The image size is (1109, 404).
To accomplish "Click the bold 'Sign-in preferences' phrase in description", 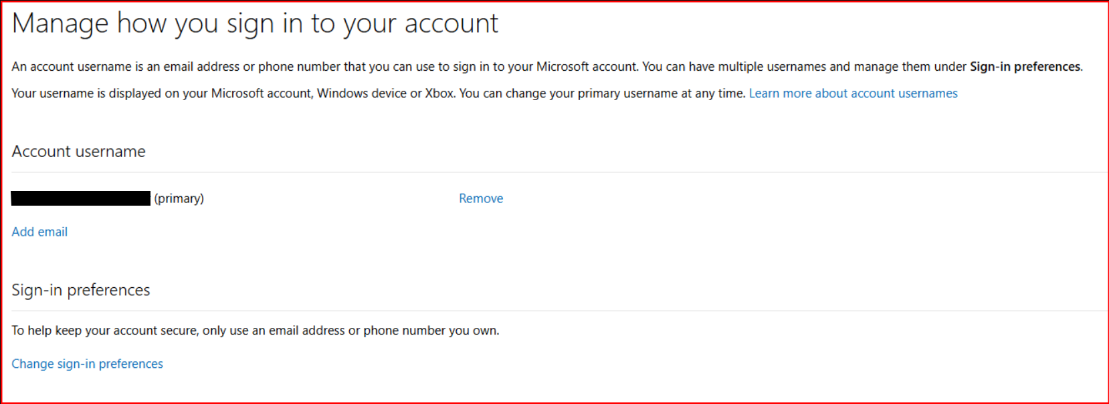I will (x=1025, y=67).
